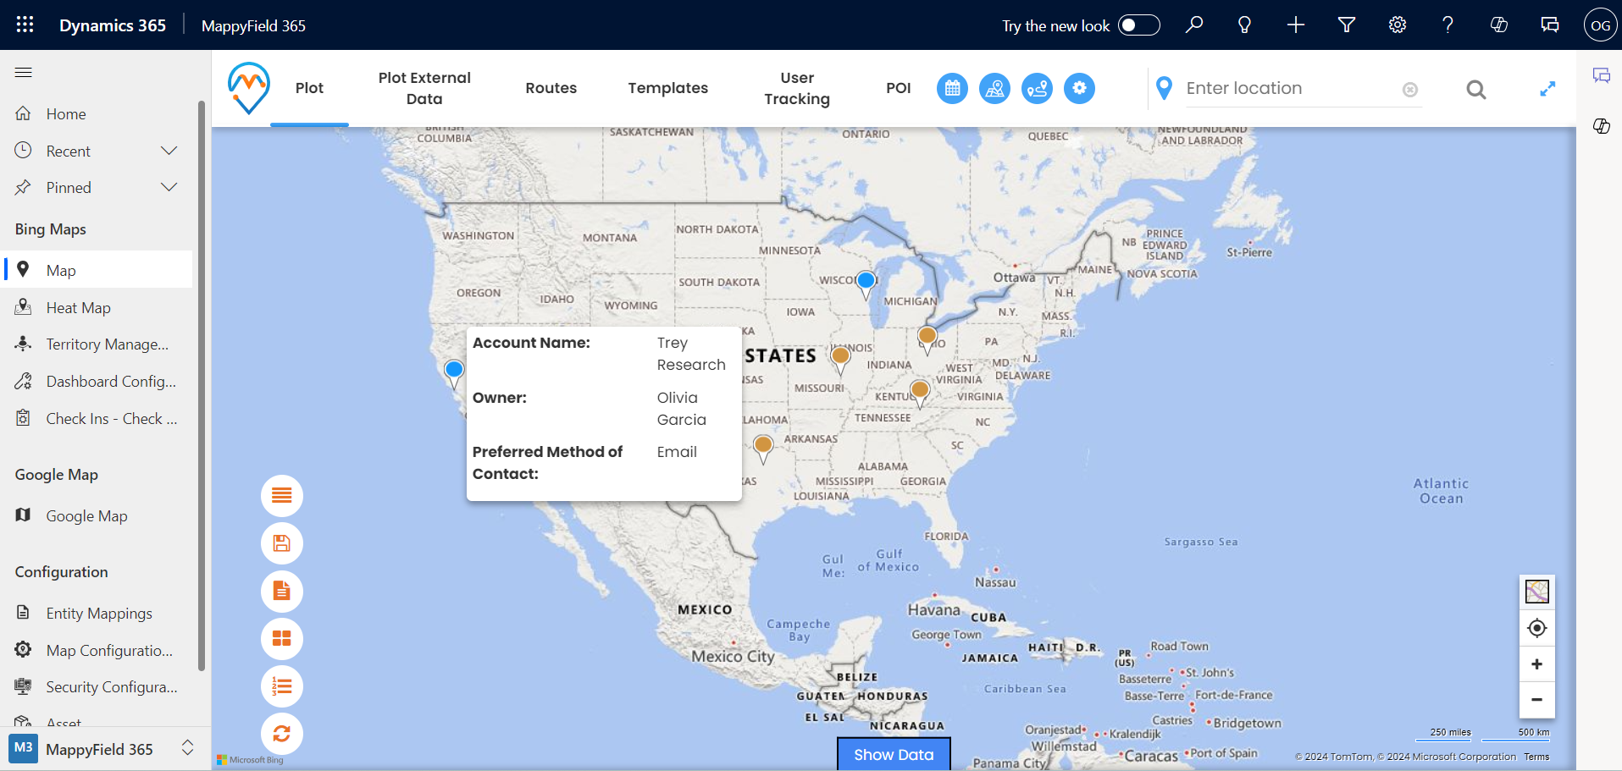
Task: Click the plus quick create icon
Action: [1296, 25]
